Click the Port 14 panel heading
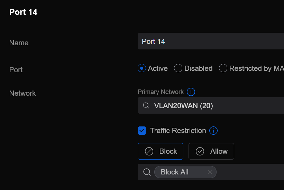 [23, 12]
